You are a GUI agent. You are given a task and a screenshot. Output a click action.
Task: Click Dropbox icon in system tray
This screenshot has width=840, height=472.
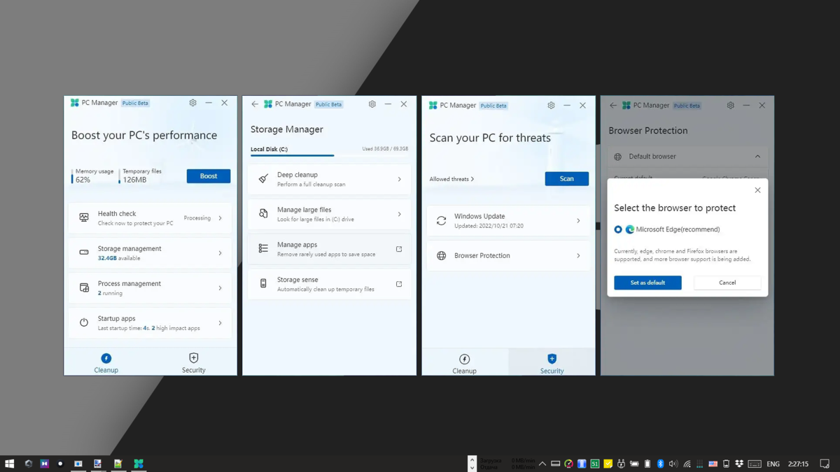tap(739, 464)
